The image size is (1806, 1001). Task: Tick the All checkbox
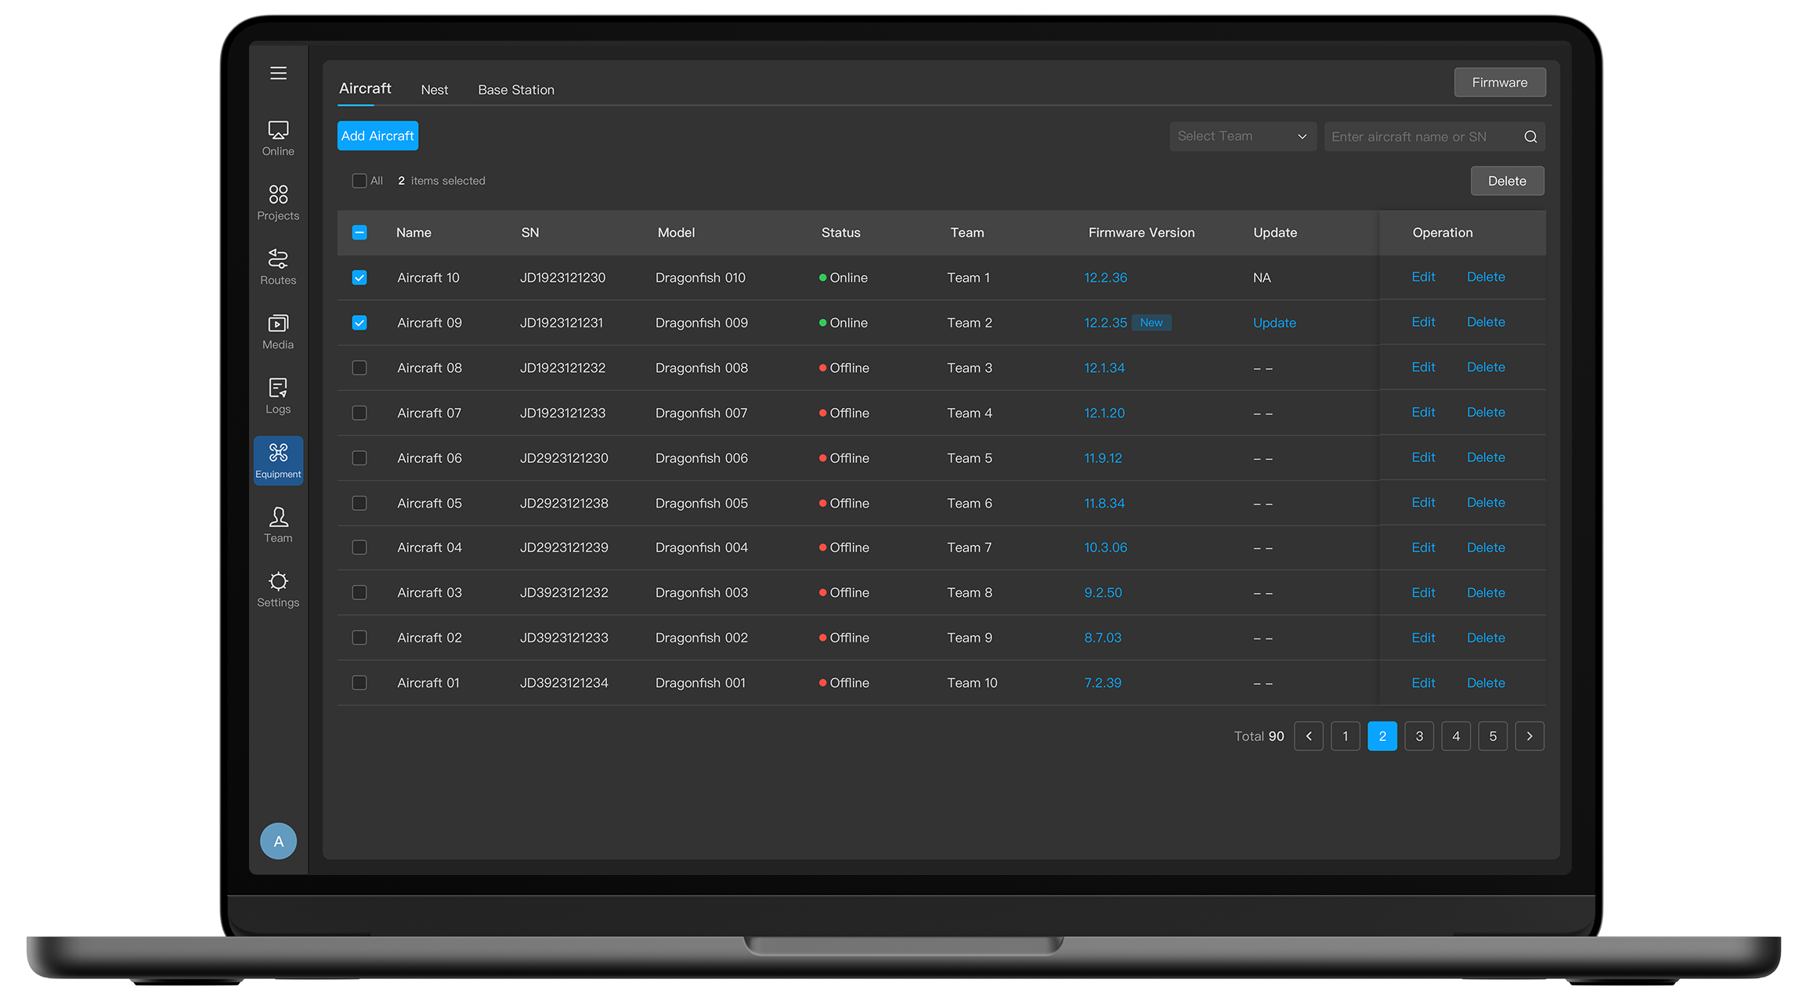[359, 181]
